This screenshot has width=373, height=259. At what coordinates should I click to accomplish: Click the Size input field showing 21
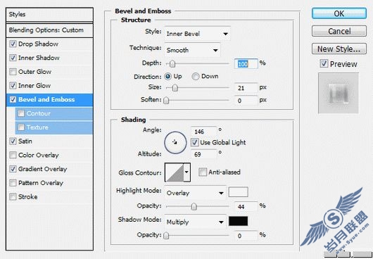246,88
